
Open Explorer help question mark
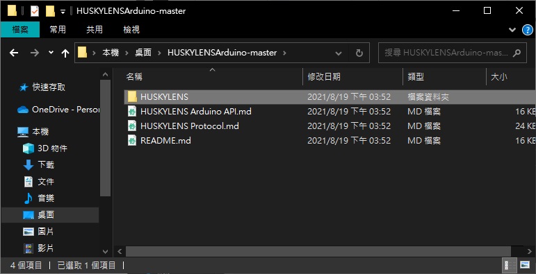[528, 30]
